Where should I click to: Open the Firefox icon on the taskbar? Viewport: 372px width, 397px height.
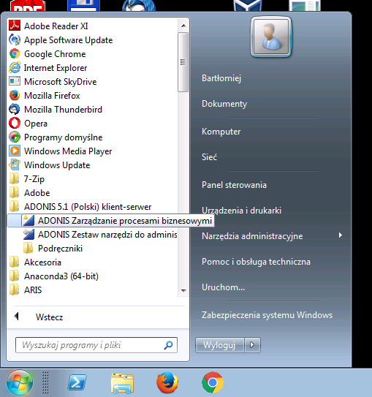pyautogui.click(x=167, y=382)
